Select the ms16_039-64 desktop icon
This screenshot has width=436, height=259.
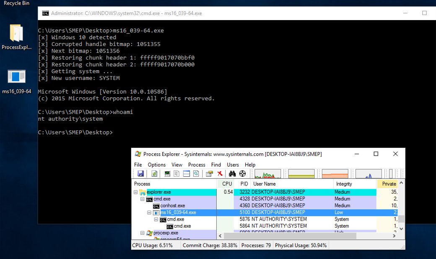16,81
